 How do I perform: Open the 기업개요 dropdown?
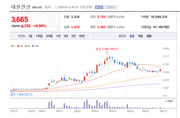pos(111,7)
